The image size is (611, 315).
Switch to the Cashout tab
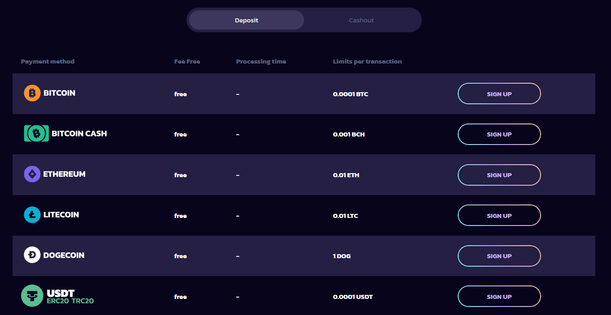pyautogui.click(x=361, y=20)
